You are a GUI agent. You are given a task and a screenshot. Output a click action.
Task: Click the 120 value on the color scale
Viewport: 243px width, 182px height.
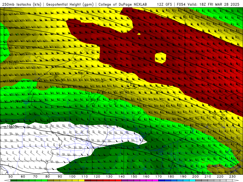pos(97,177)
